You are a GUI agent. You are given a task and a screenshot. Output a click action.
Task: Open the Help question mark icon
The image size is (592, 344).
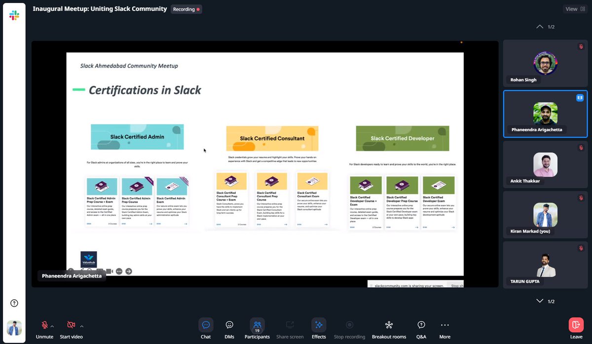point(14,303)
